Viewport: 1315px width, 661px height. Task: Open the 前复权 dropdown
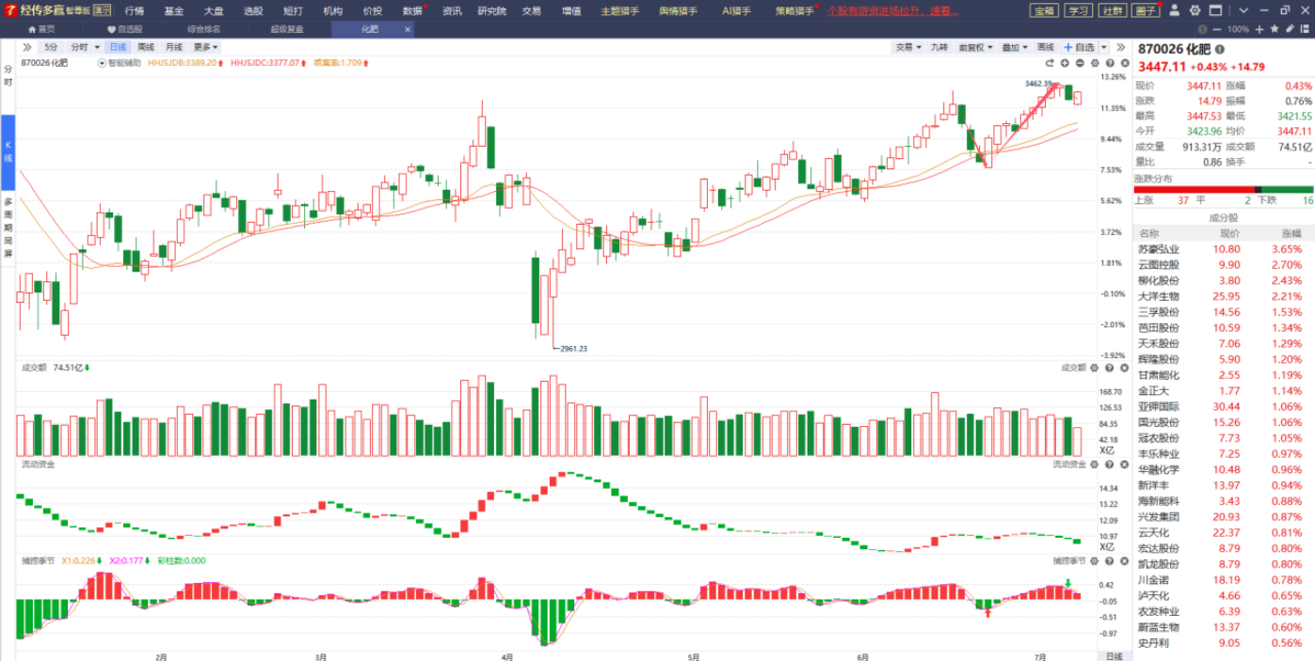[975, 47]
